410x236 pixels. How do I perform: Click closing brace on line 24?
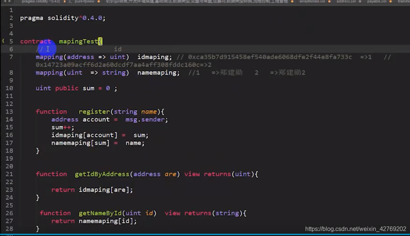(38, 197)
